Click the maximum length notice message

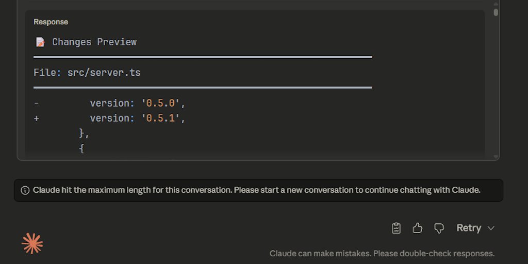[x=256, y=190]
